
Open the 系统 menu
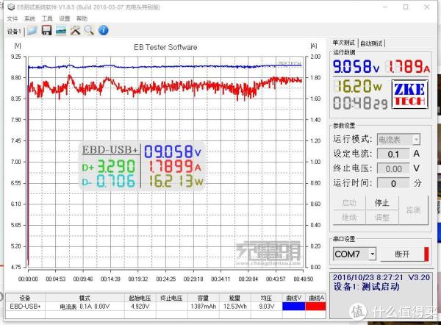[x=29, y=18]
